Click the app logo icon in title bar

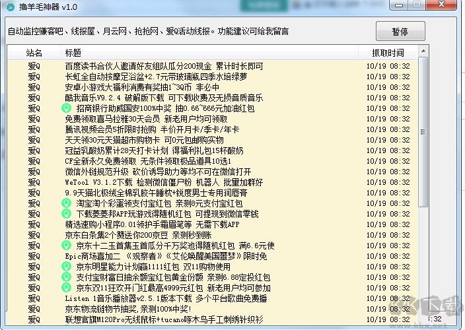tap(11, 7)
